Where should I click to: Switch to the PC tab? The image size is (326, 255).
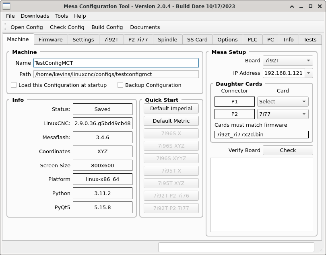[x=270, y=39]
